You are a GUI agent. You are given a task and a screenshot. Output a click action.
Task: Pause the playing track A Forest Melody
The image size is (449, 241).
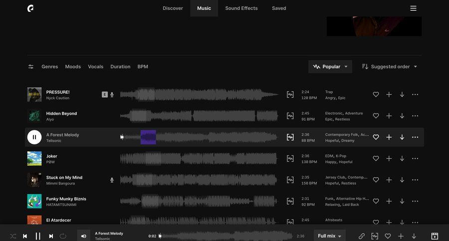click(x=34, y=137)
